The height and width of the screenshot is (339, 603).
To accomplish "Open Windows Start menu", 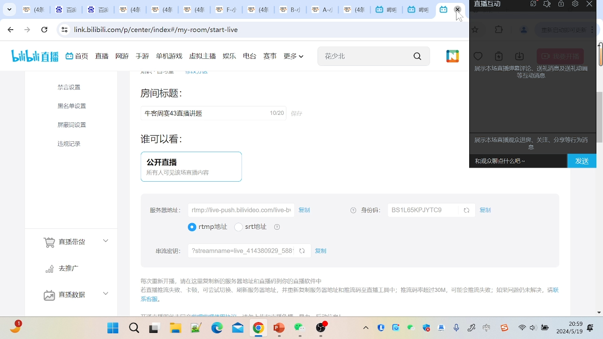I will pyautogui.click(x=113, y=328).
